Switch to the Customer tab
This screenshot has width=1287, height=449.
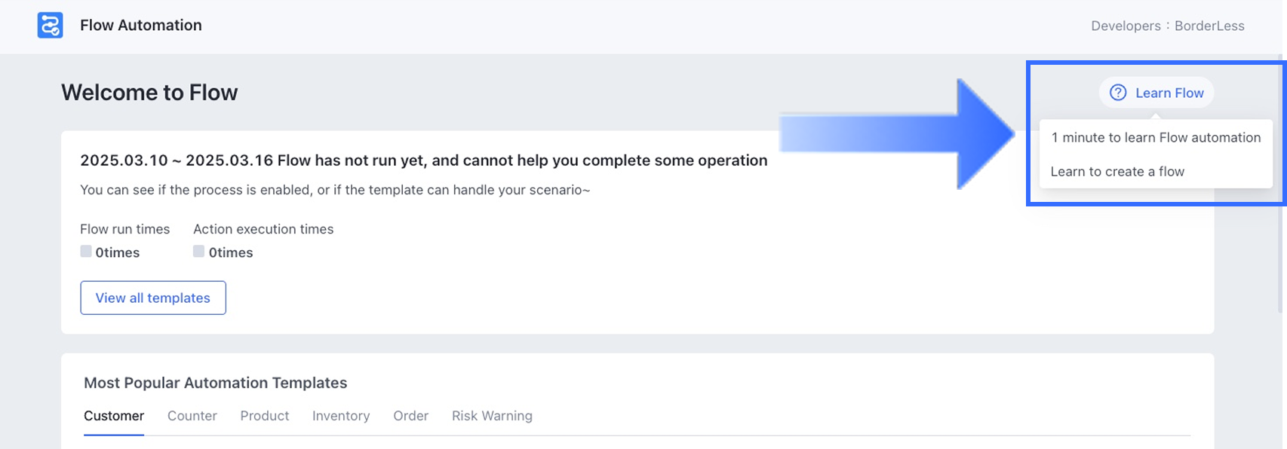(114, 416)
